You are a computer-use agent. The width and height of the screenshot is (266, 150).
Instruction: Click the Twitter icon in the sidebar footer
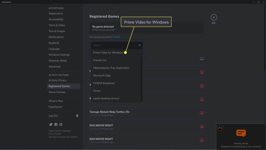coord(51,124)
